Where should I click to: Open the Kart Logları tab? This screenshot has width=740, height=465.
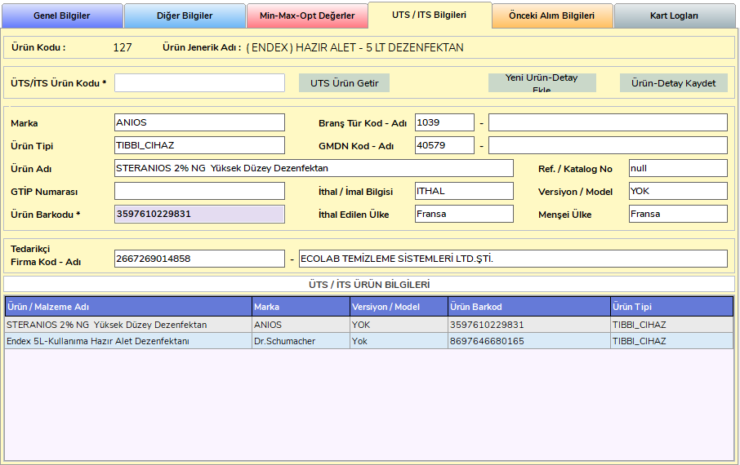coord(674,15)
